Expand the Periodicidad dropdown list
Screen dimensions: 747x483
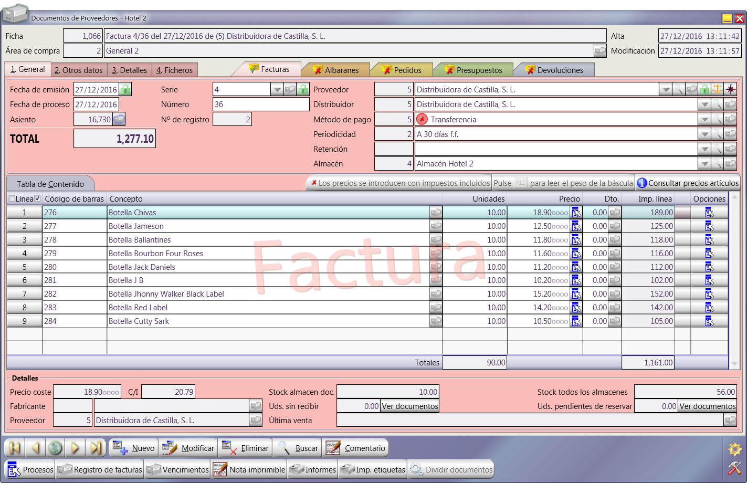[704, 134]
